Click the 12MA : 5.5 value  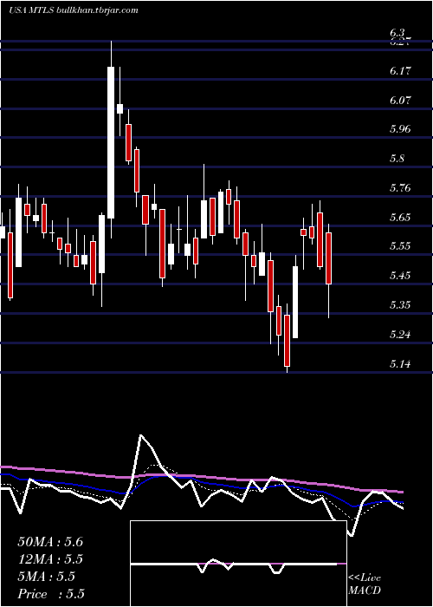pyautogui.click(x=50, y=559)
